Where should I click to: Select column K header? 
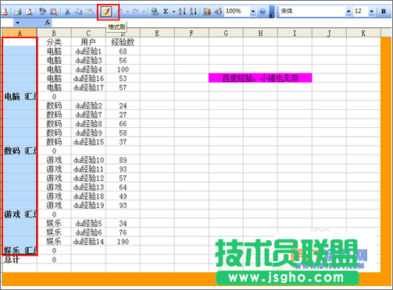point(363,33)
